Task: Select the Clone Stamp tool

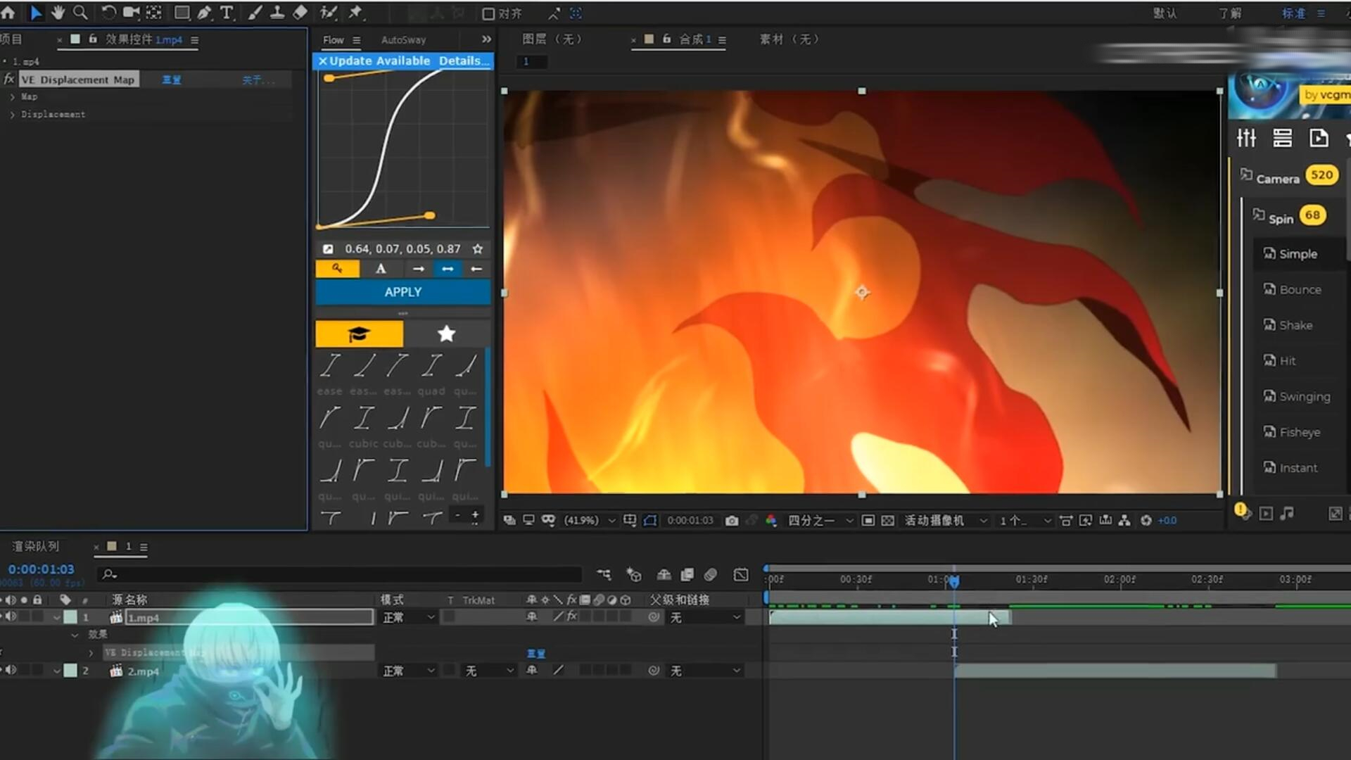Action: point(277,13)
